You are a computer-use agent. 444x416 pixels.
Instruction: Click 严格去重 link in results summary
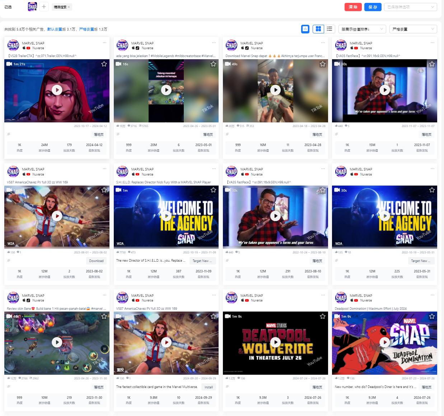[x=86, y=29]
